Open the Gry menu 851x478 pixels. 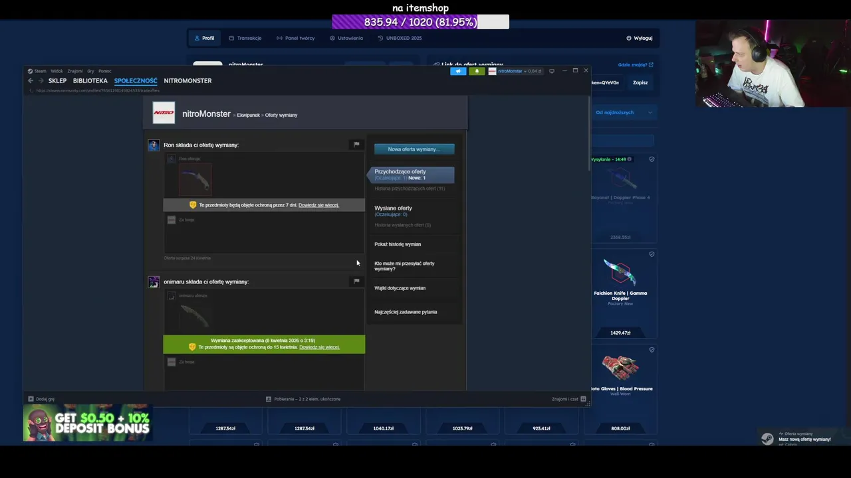tap(90, 71)
